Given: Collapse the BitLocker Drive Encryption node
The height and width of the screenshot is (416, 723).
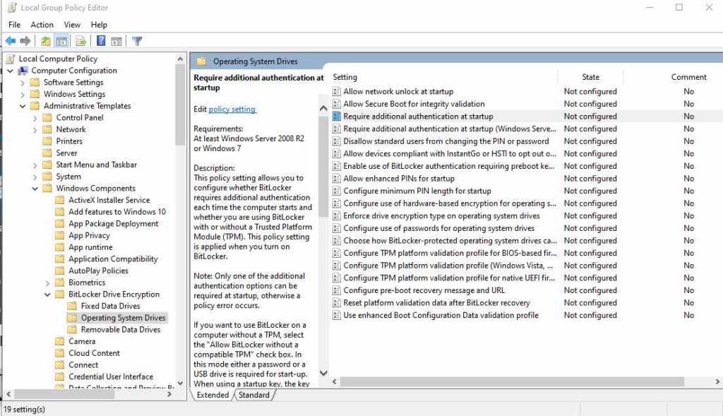Looking at the screenshot, I should tap(47, 295).
